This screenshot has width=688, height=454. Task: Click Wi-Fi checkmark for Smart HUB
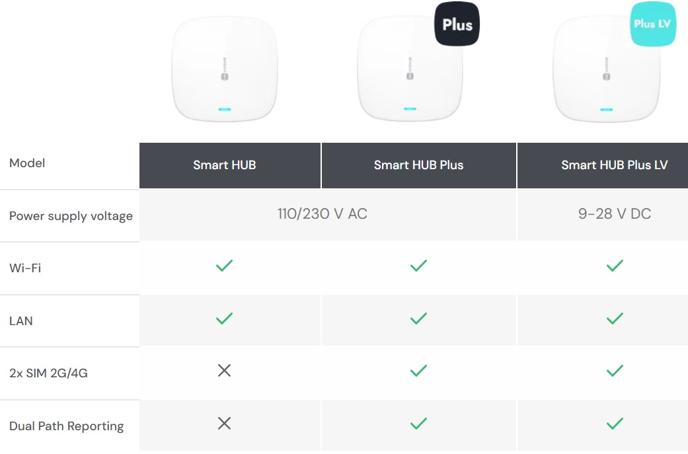[x=224, y=266]
